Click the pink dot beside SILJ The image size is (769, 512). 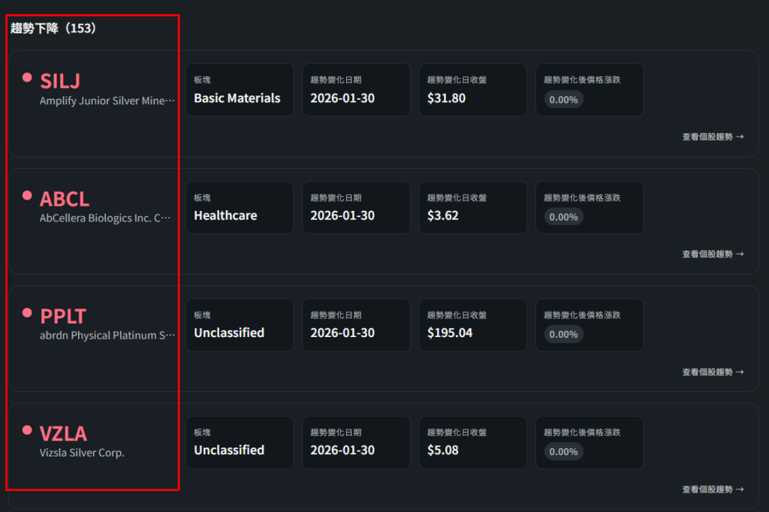[27, 77]
